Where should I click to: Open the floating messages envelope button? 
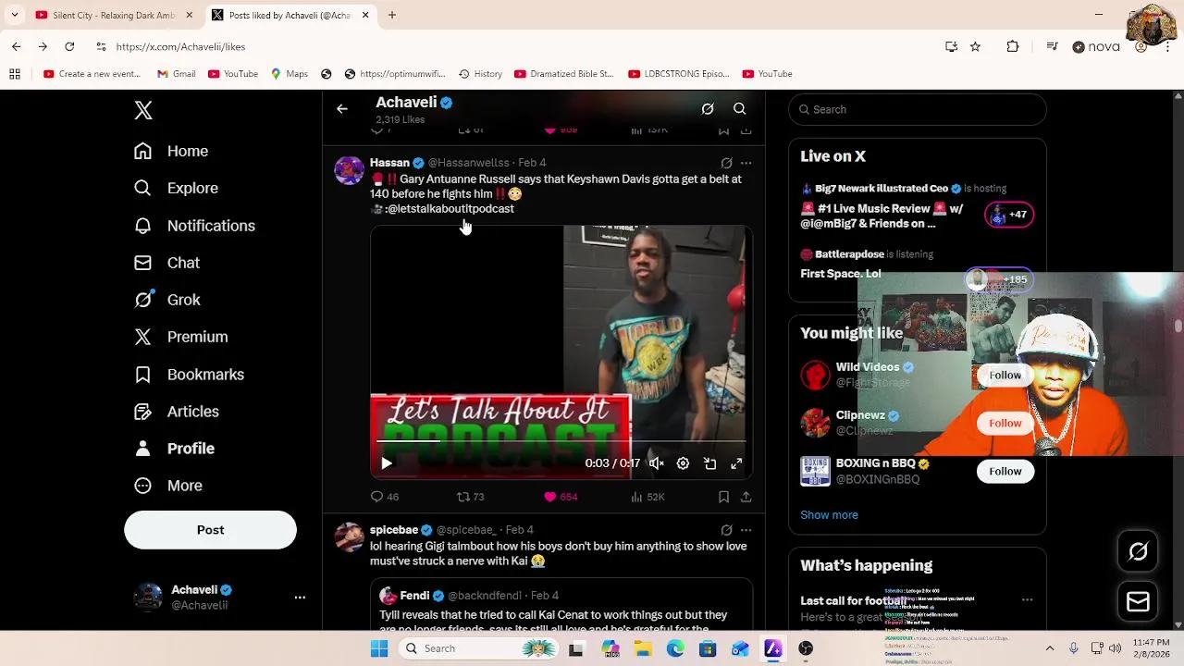pyautogui.click(x=1138, y=601)
